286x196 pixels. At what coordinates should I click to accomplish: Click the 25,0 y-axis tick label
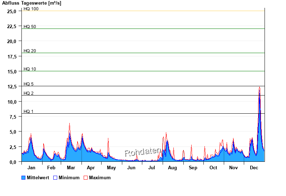point(12,11)
